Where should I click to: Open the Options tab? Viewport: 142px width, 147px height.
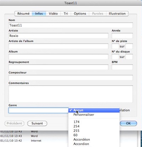click(x=80, y=13)
